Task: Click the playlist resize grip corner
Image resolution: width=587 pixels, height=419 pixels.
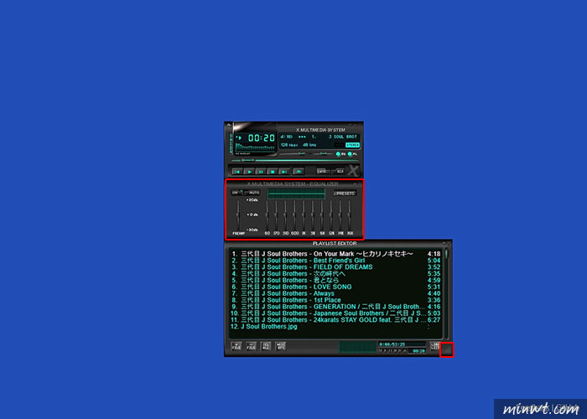Action: point(447,350)
